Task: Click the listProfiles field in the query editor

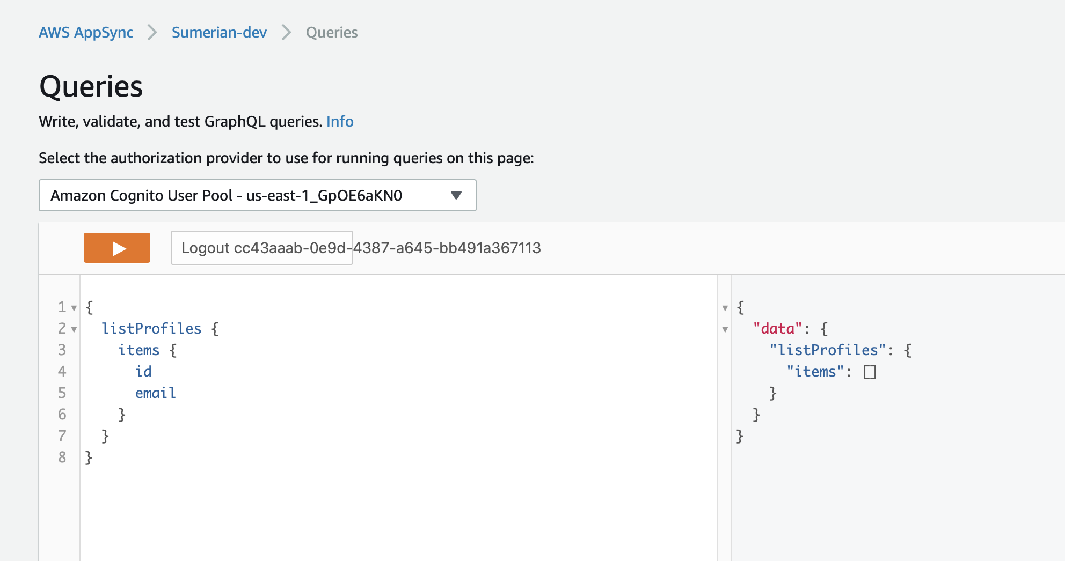Action: [152, 328]
